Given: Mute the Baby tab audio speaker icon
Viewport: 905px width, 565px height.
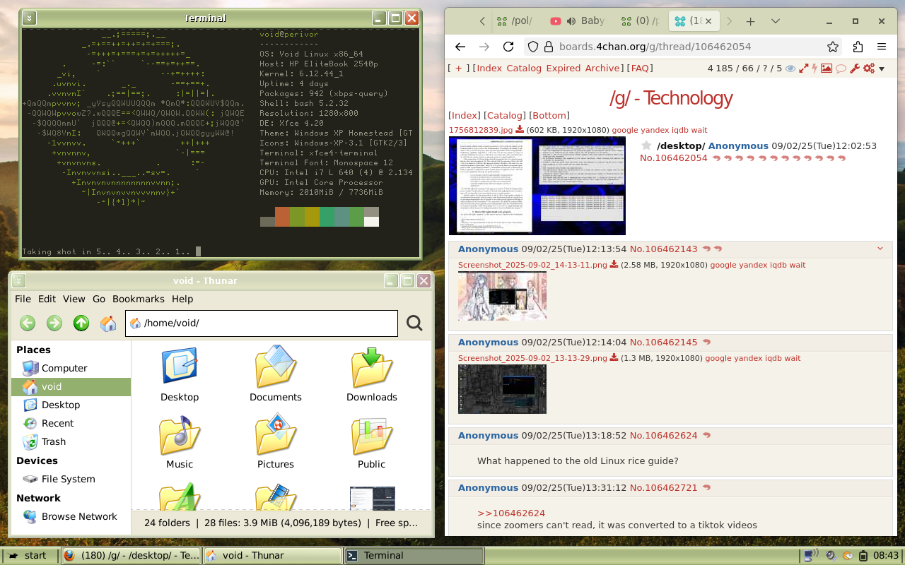Looking at the screenshot, I should click(571, 21).
